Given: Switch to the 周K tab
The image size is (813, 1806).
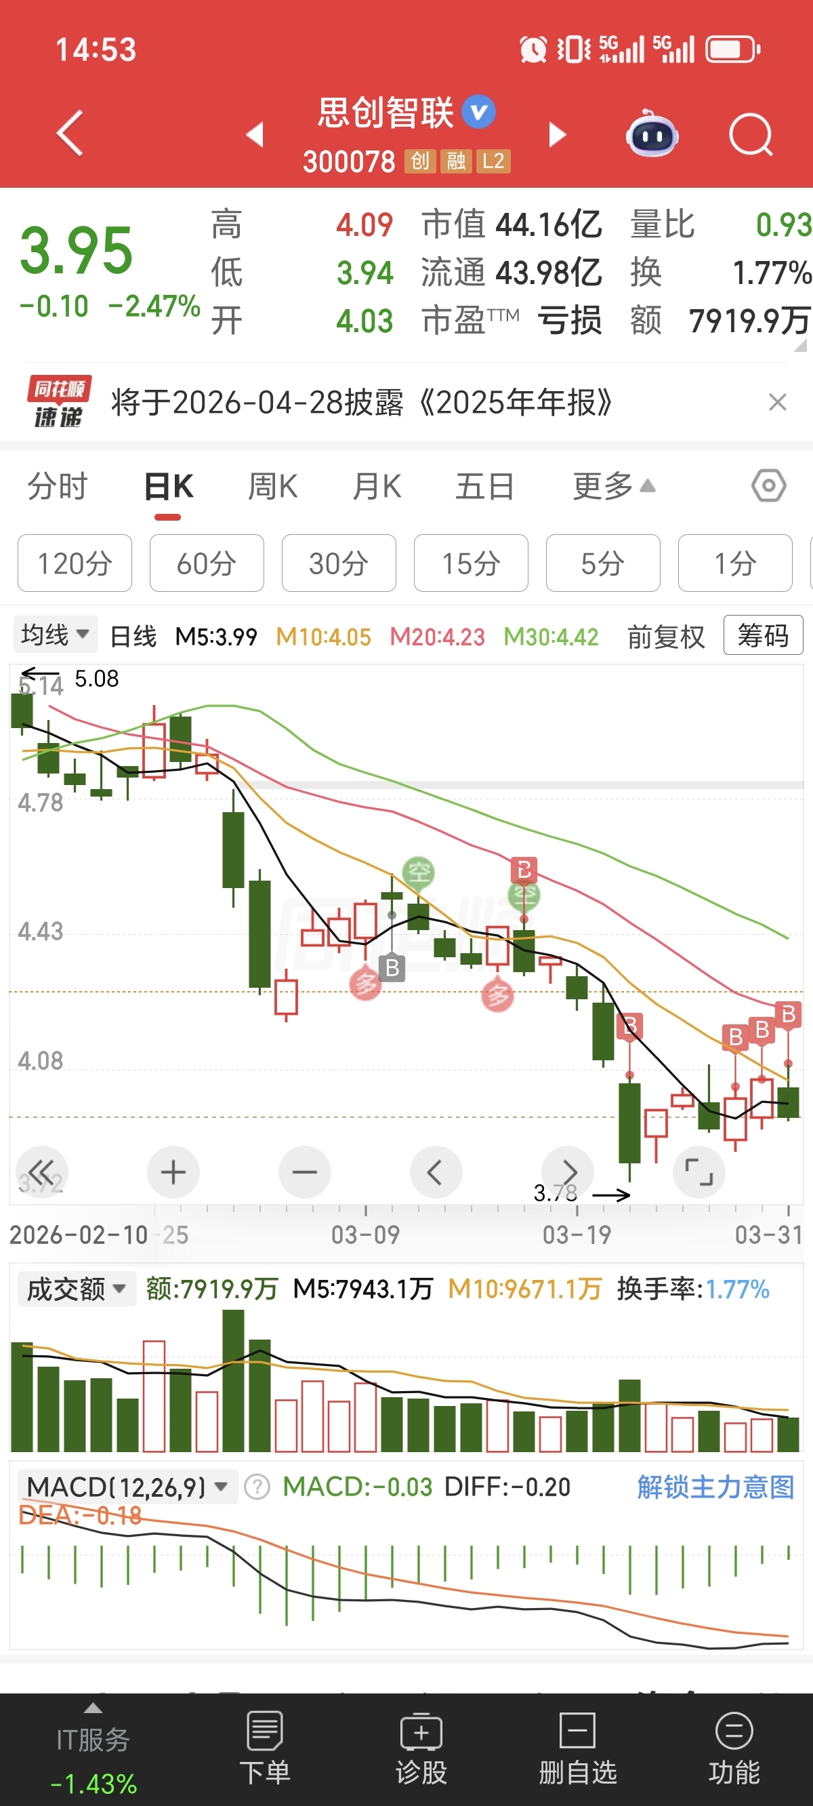Looking at the screenshot, I should click(272, 486).
